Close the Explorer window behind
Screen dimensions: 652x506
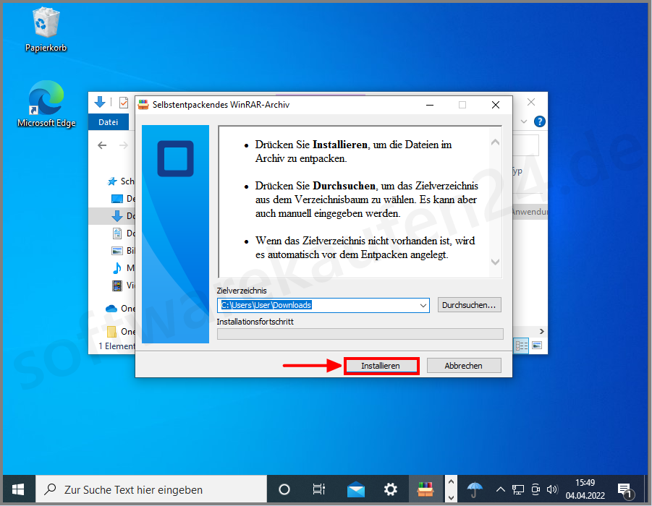pos(531,102)
